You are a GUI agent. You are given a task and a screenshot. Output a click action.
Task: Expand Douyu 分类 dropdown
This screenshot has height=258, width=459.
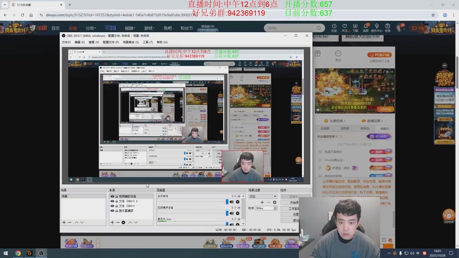(x=91, y=28)
